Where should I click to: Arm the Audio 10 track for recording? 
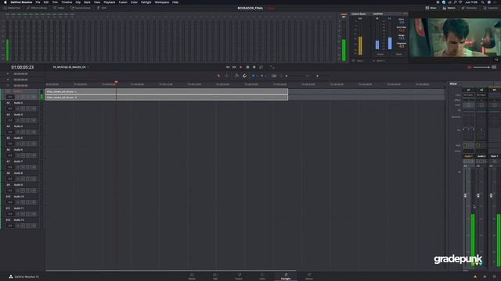(x=23, y=202)
